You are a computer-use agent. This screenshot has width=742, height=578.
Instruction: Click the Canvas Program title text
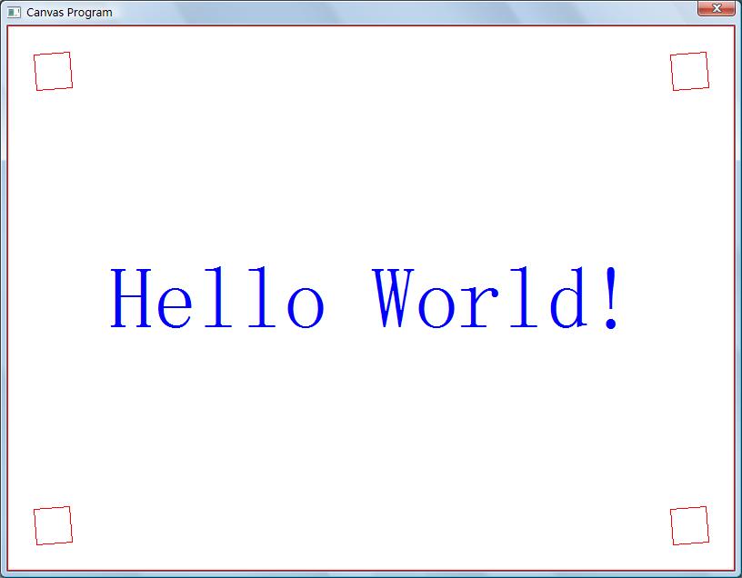pos(69,13)
